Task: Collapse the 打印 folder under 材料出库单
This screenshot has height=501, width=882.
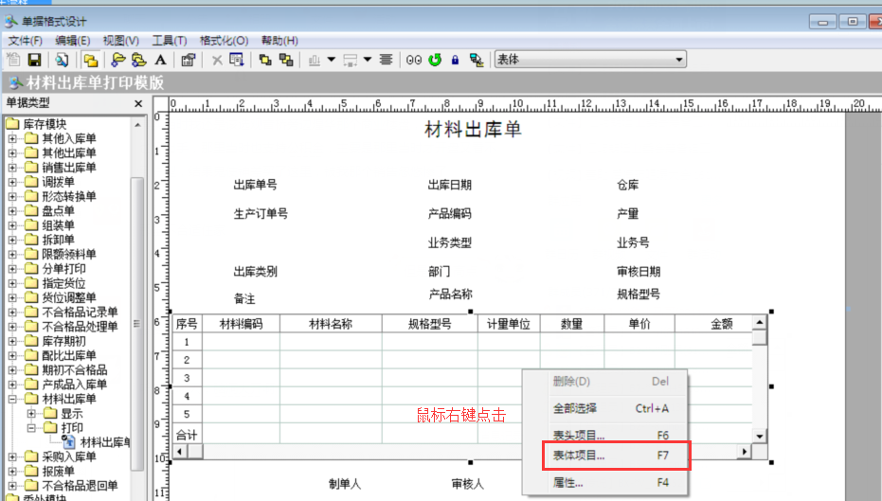Action: (31, 428)
